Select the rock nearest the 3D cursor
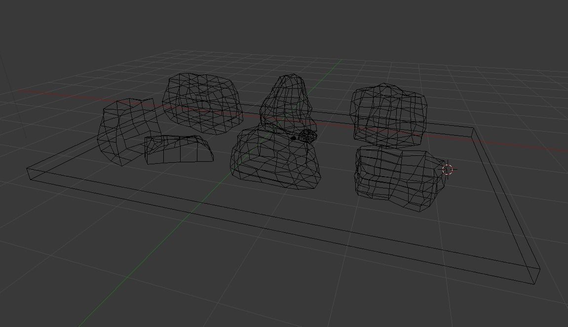This screenshot has height=327, width=568. pyautogui.click(x=400, y=178)
